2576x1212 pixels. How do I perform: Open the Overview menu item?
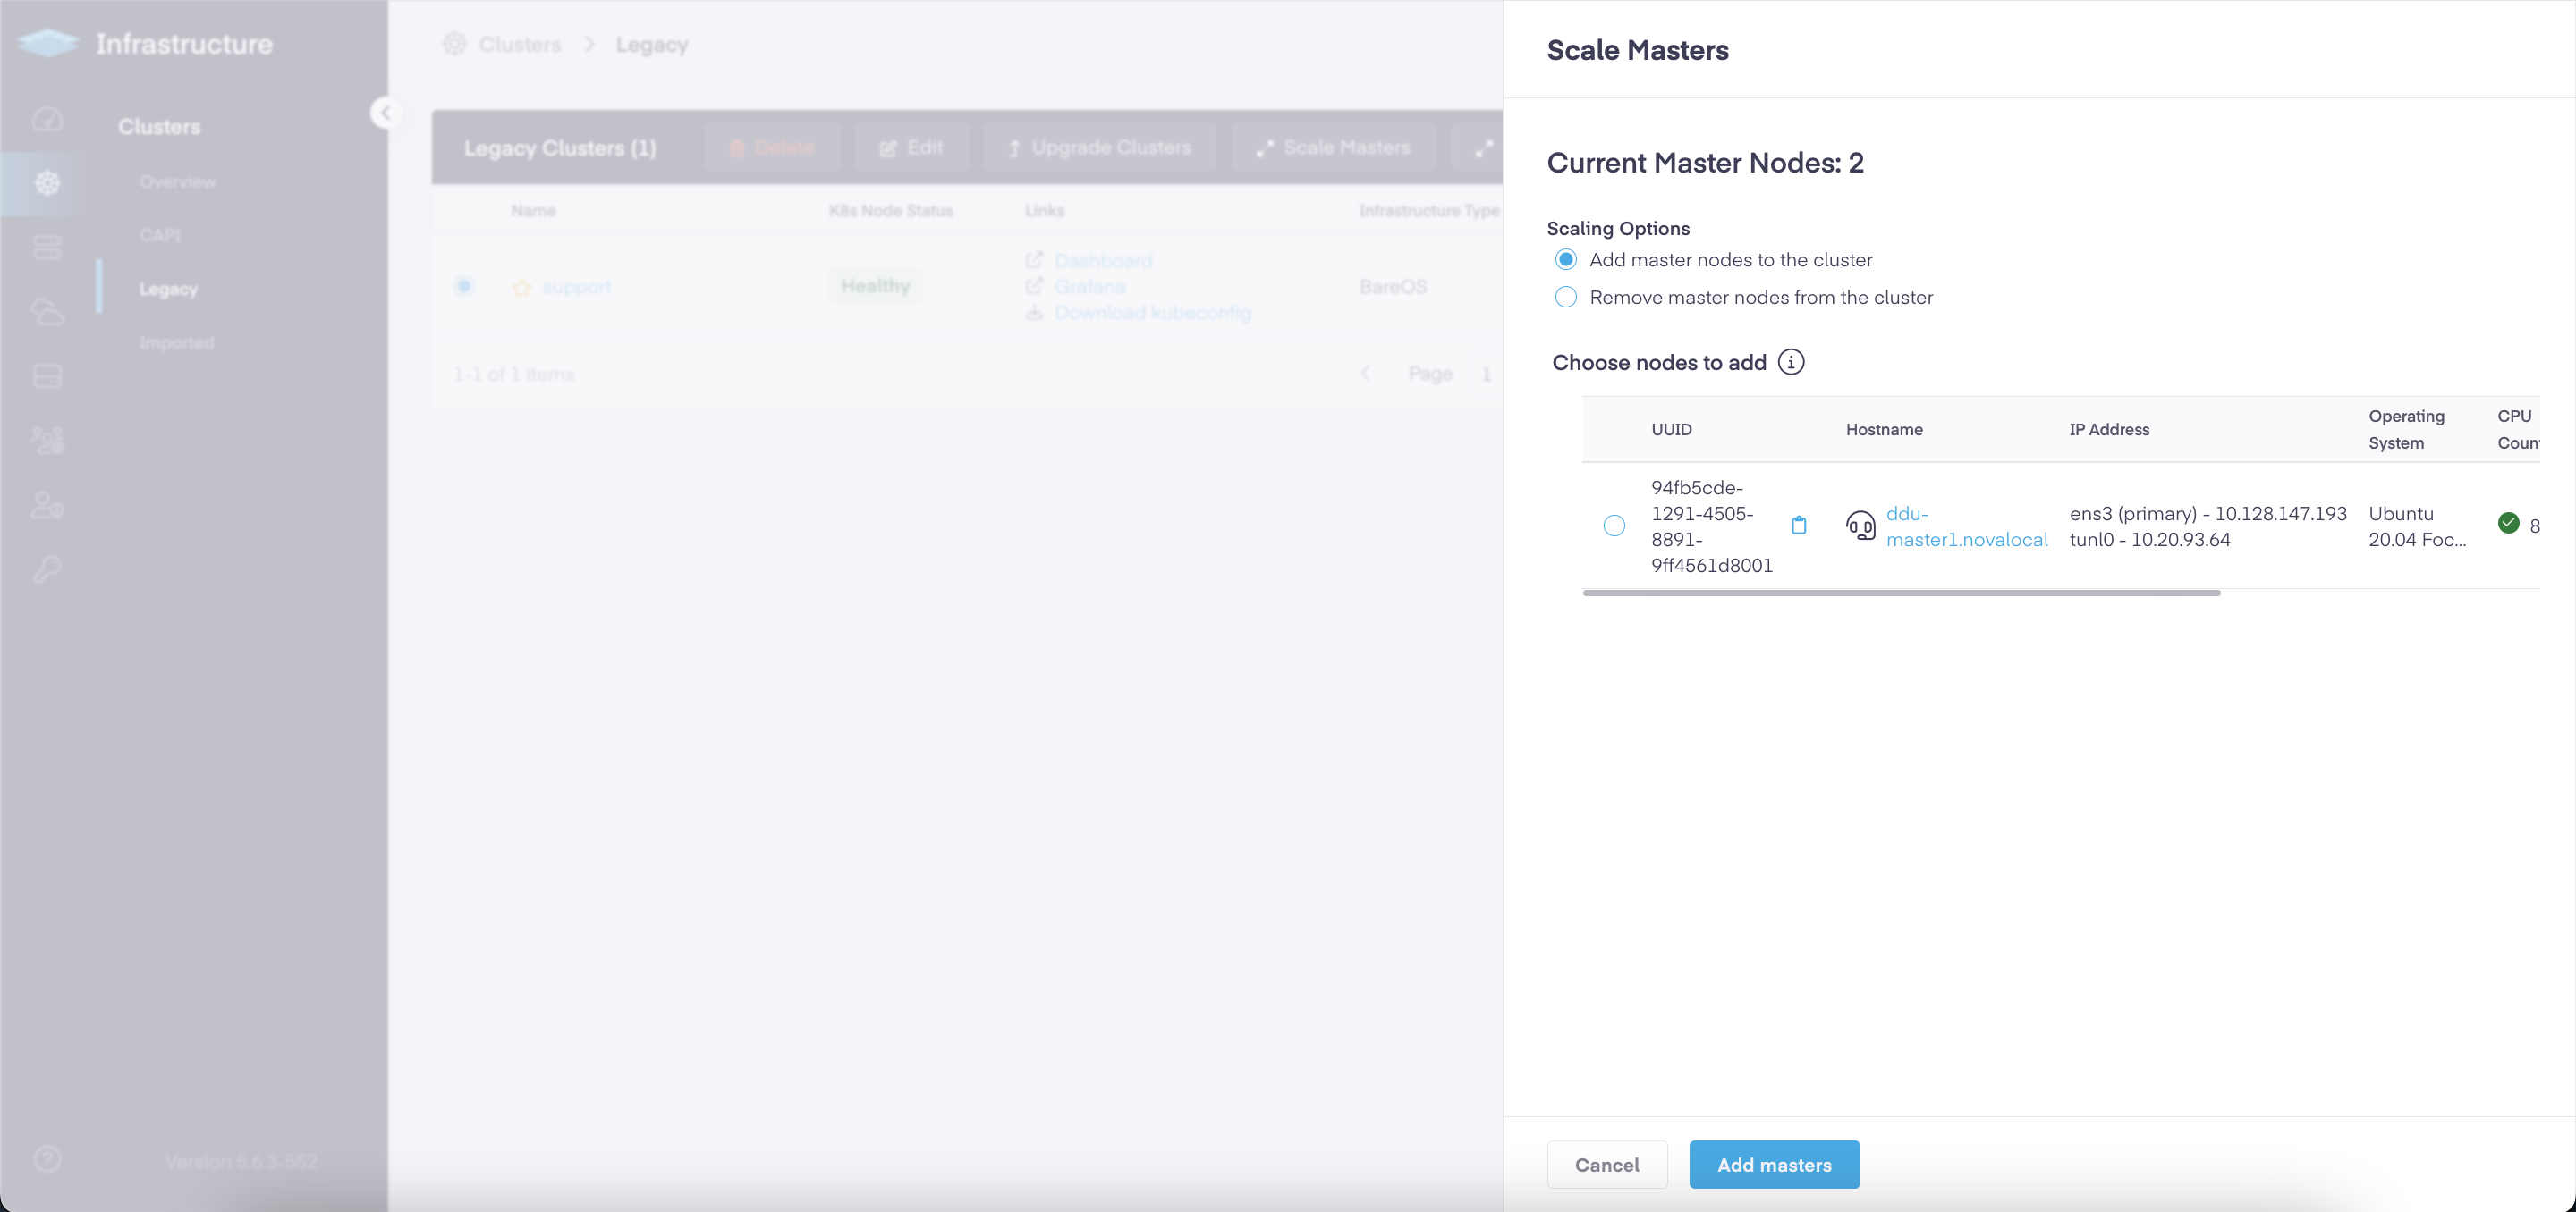pyautogui.click(x=178, y=181)
